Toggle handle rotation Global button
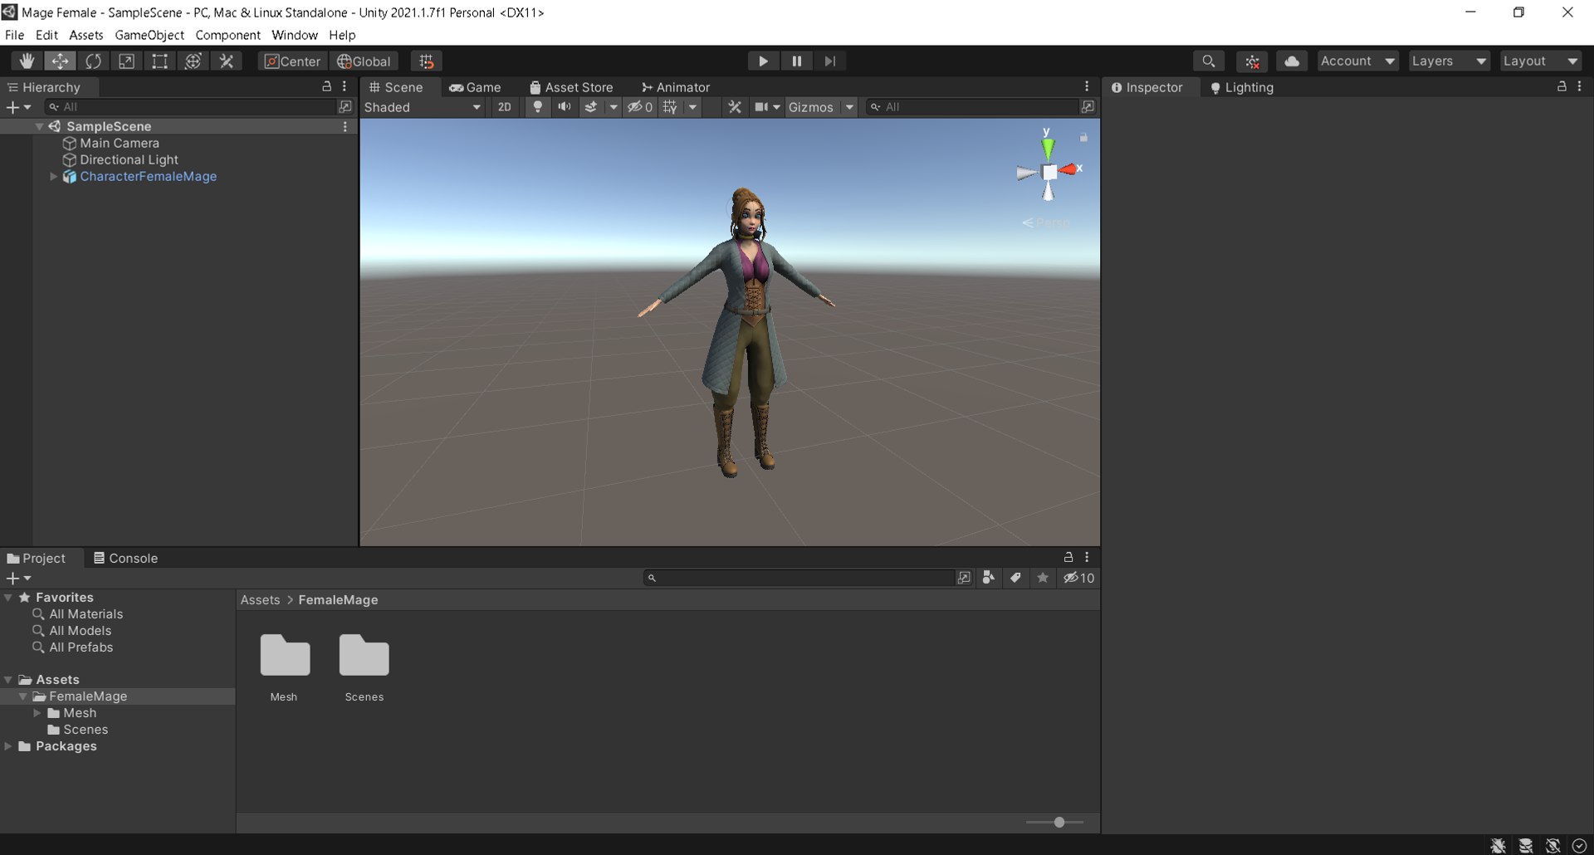This screenshot has height=855, width=1594. [364, 61]
